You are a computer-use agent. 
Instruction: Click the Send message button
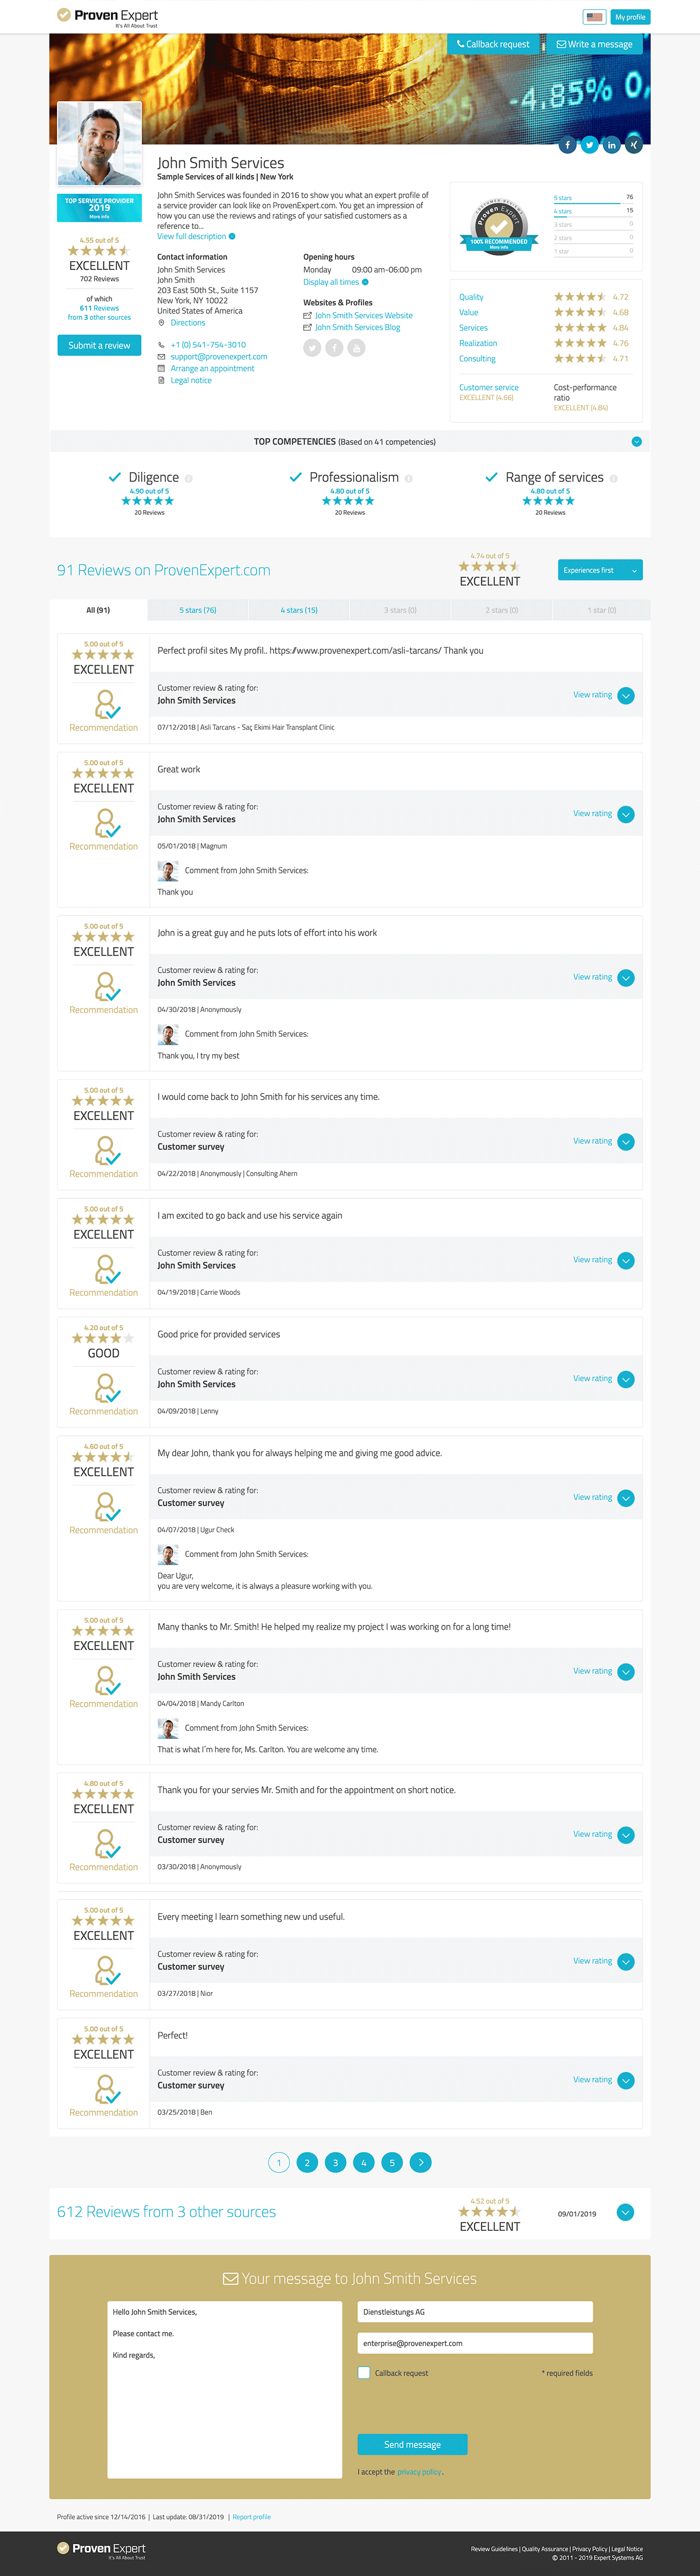point(412,2444)
